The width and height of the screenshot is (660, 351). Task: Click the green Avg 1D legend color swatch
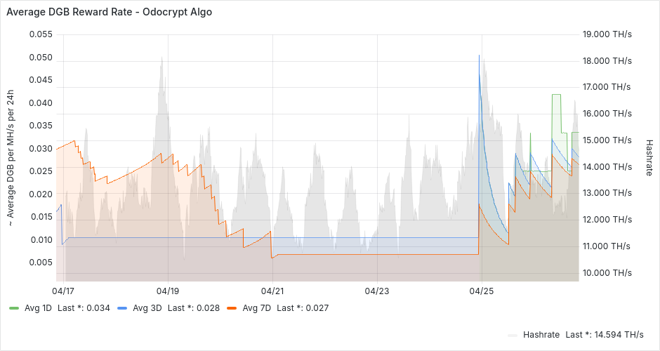14,307
